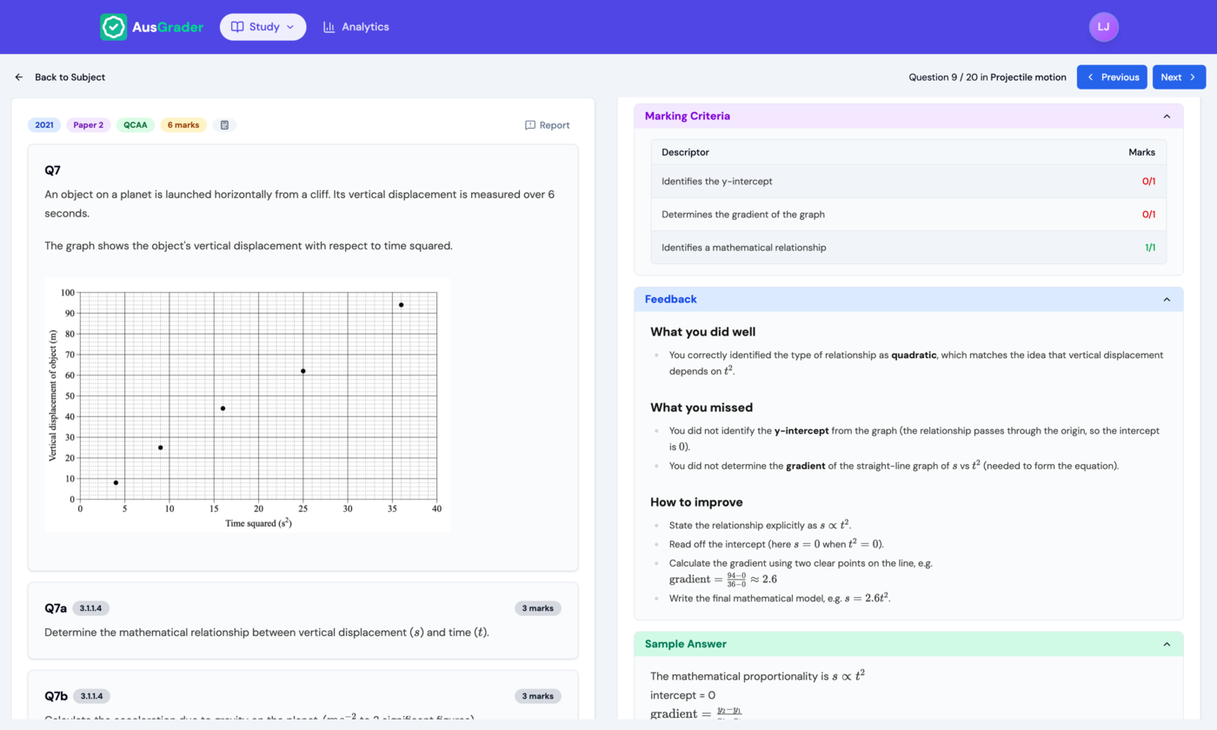
Task: Click the 3 marks badge on Q7b
Action: pyautogui.click(x=538, y=696)
